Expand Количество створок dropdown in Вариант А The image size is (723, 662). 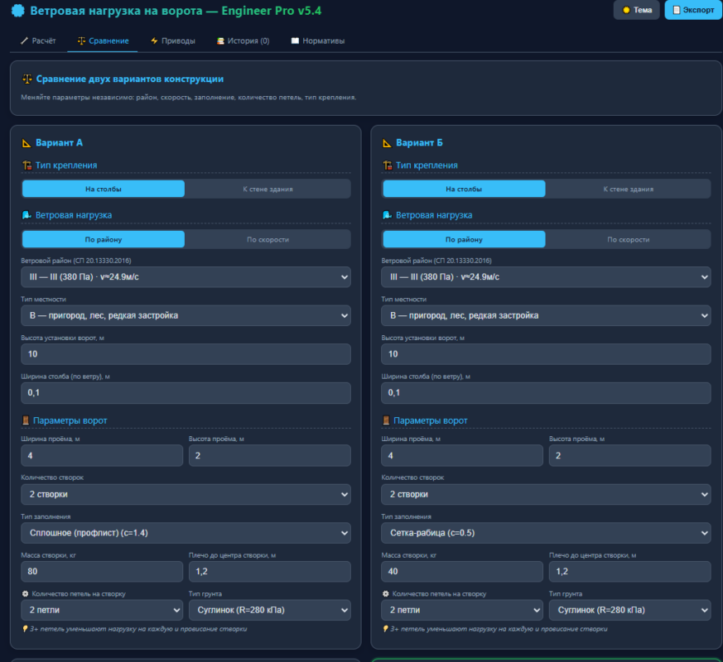click(x=186, y=494)
